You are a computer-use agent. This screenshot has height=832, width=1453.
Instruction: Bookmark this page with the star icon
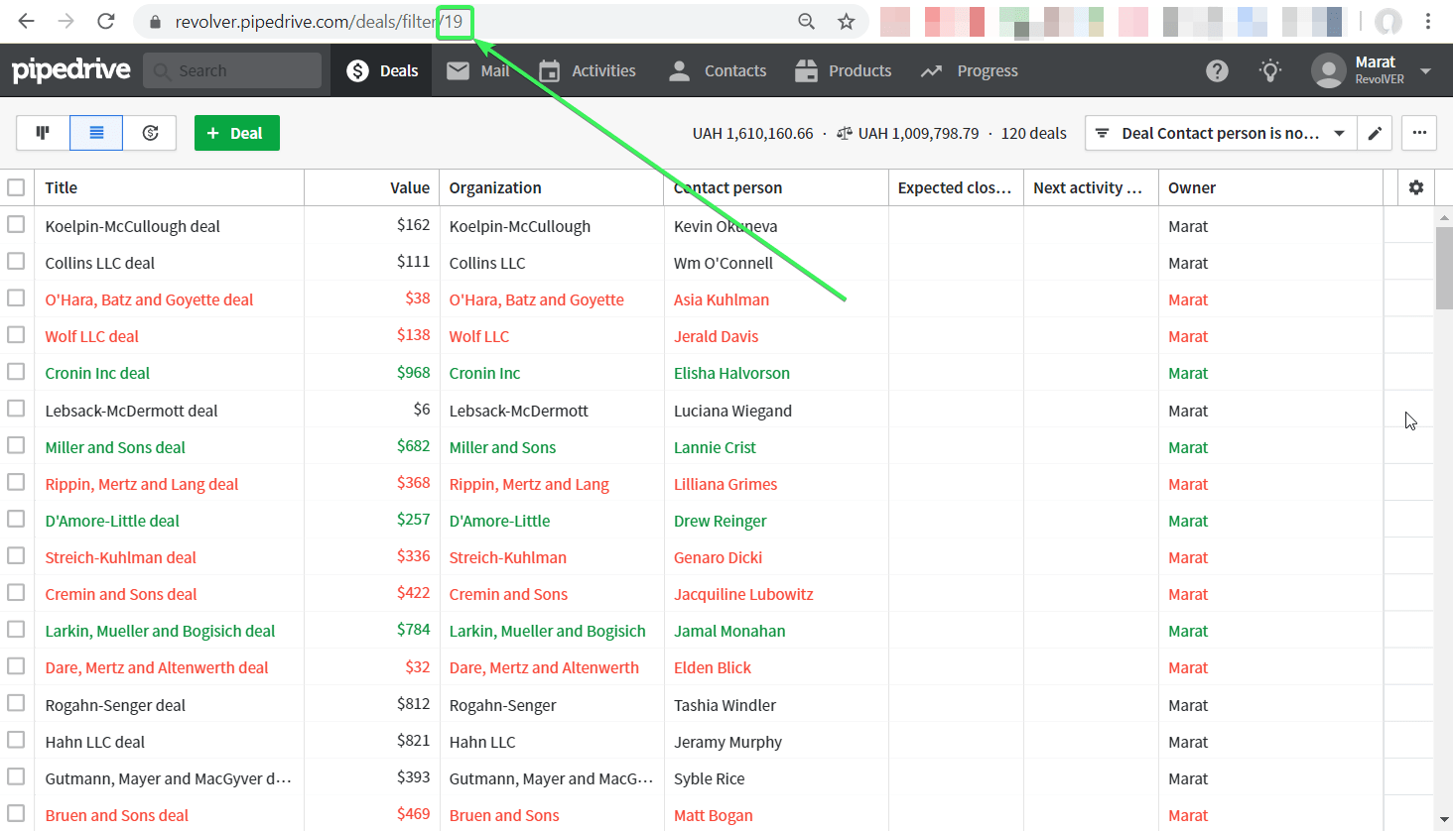coord(845,21)
